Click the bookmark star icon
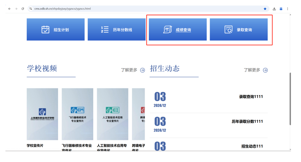 click(x=265, y=9)
